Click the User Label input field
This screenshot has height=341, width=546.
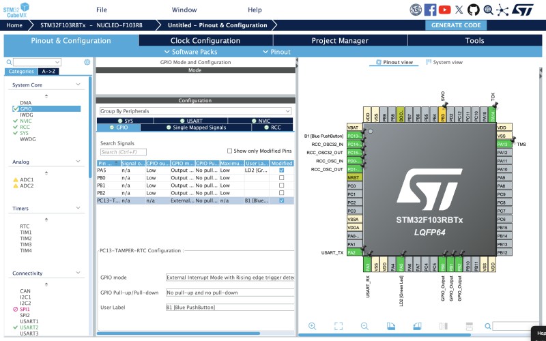coord(230,308)
